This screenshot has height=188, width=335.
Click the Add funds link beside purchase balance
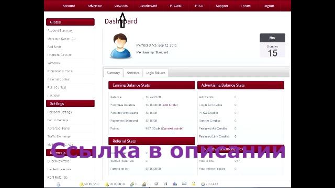(170, 105)
